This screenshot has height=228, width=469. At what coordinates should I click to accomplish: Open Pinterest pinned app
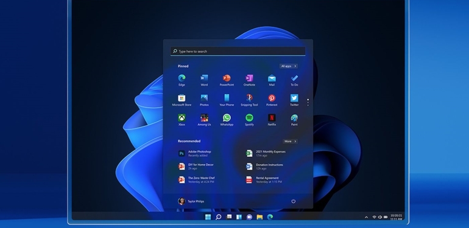pyautogui.click(x=272, y=100)
